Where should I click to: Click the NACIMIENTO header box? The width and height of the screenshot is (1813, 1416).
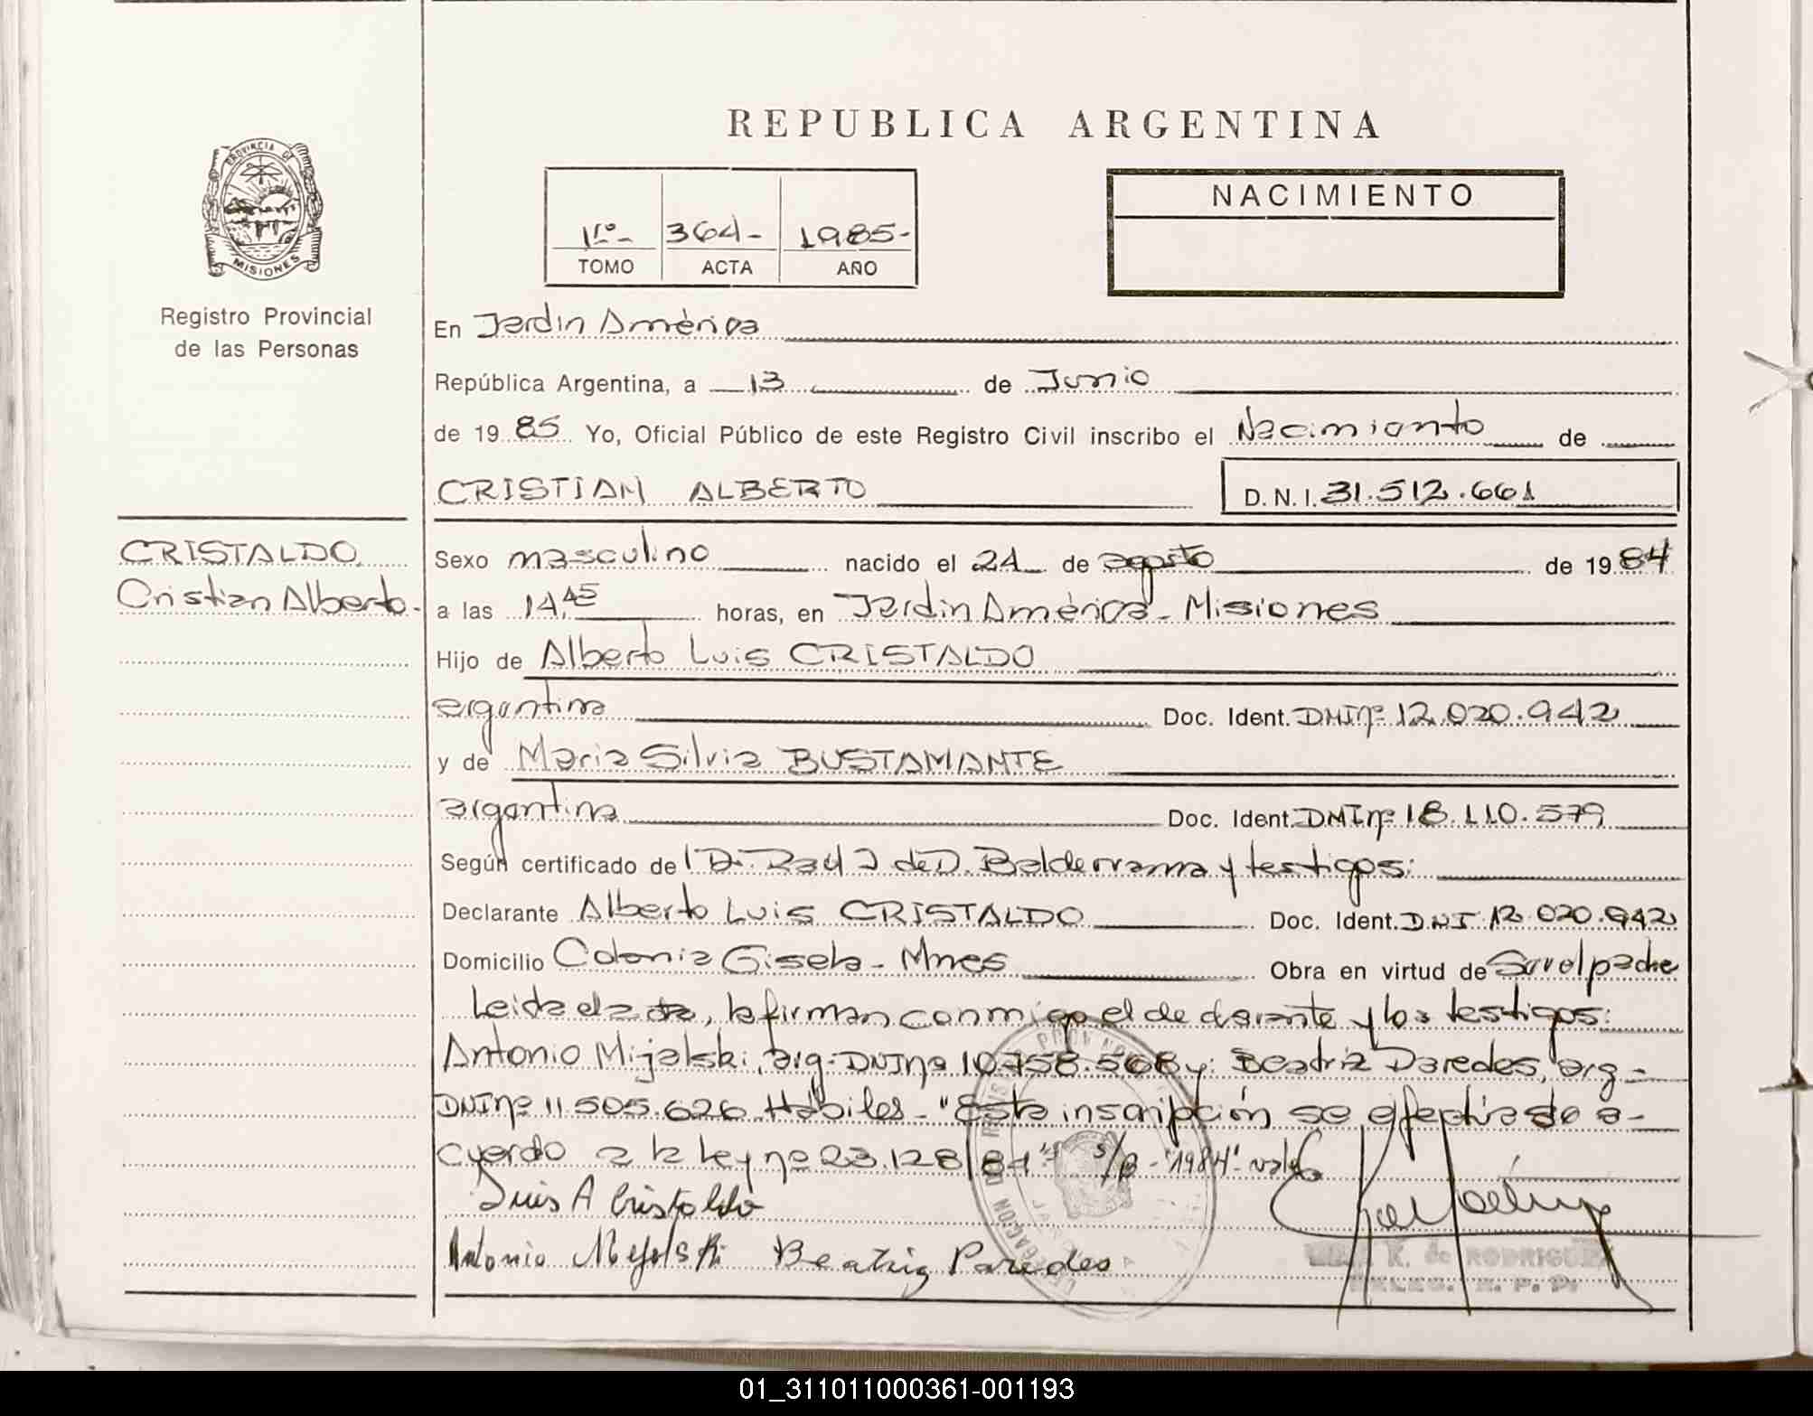(1335, 233)
